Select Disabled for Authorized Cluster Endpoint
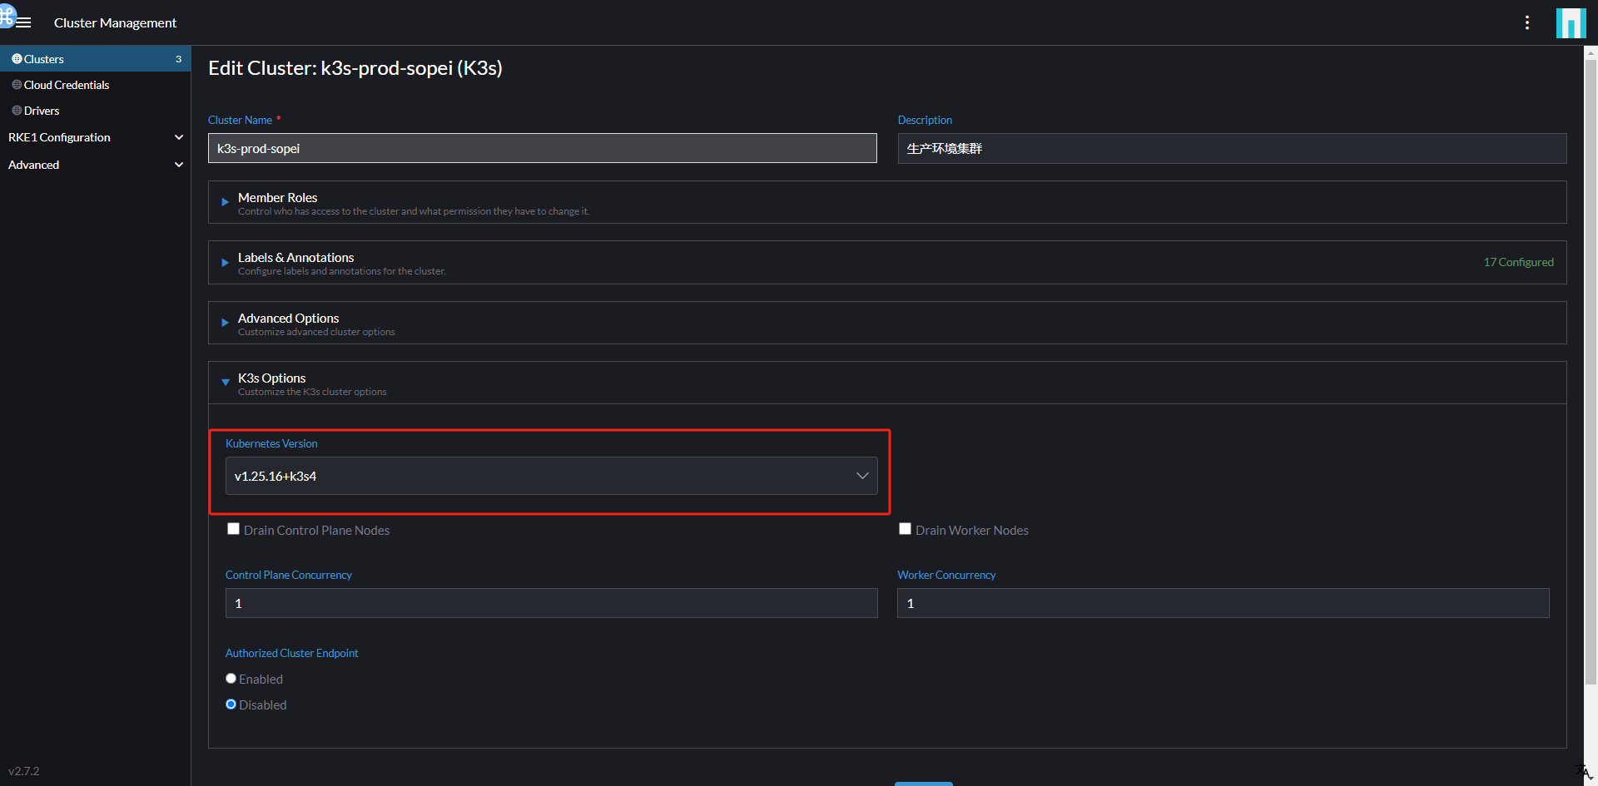This screenshot has height=786, width=1598. [231, 704]
